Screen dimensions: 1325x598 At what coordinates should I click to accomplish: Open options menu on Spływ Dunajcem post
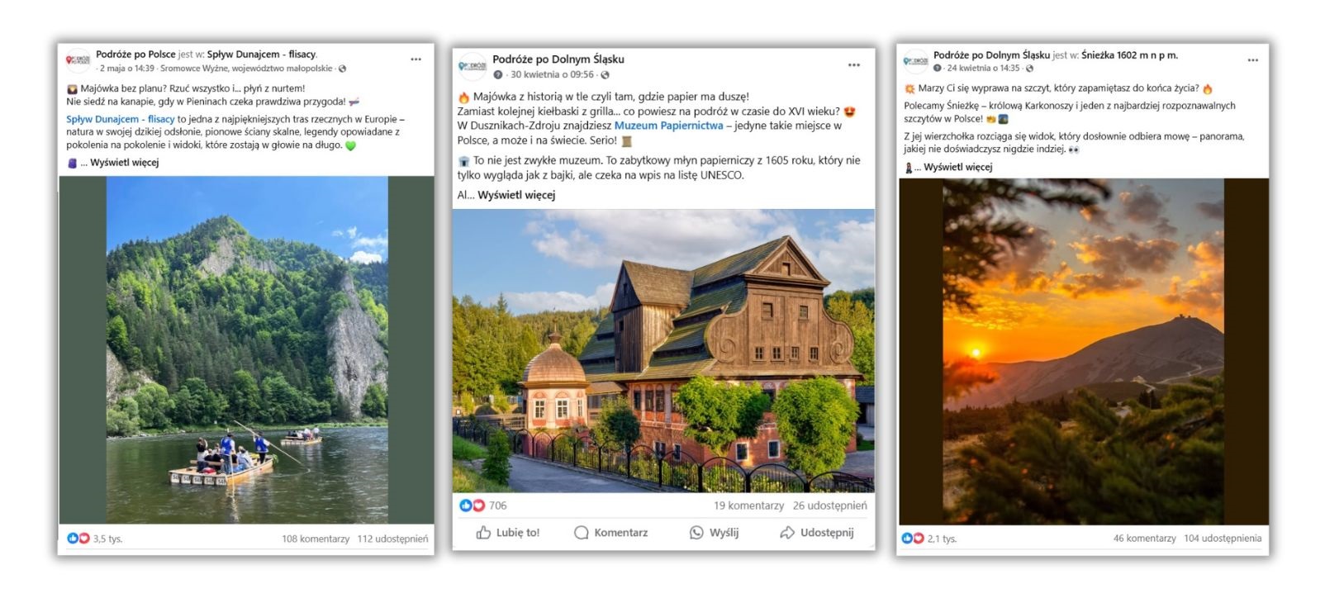coord(416,59)
